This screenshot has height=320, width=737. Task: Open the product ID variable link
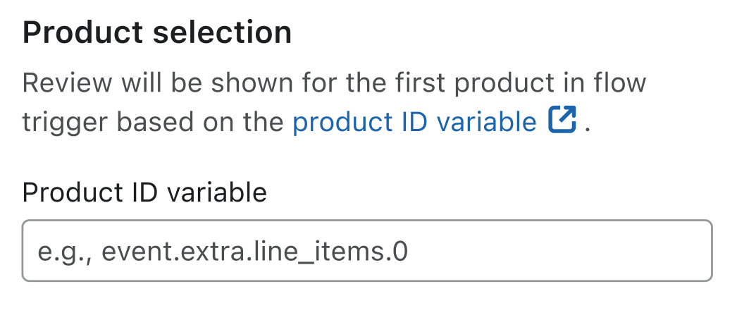click(414, 122)
